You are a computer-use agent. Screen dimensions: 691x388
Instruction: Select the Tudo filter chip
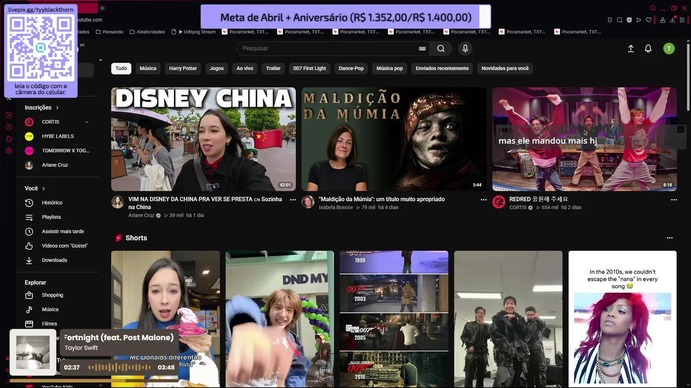121,68
